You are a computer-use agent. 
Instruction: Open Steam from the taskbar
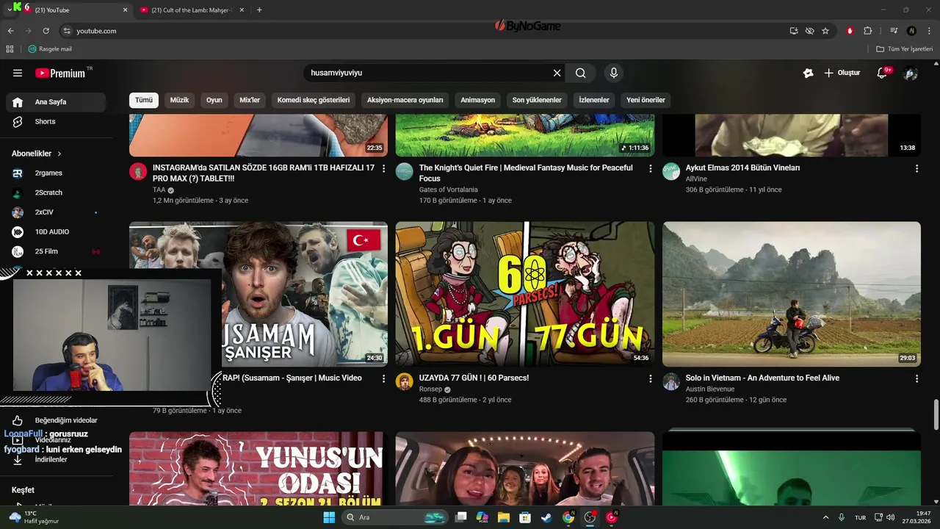click(x=546, y=517)
